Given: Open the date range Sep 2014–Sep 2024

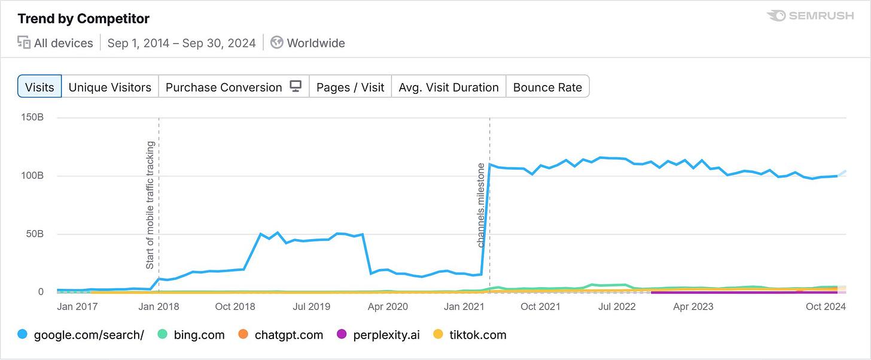Looking at the screenshot, I should click(181, 43).
